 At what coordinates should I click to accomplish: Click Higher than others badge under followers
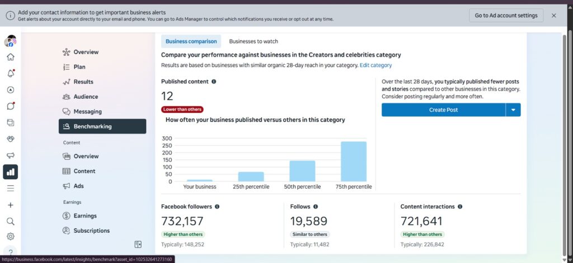coord(183,235)
